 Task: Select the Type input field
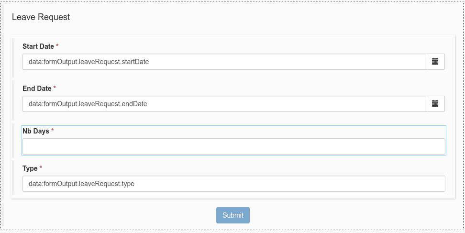click(233, 184)
